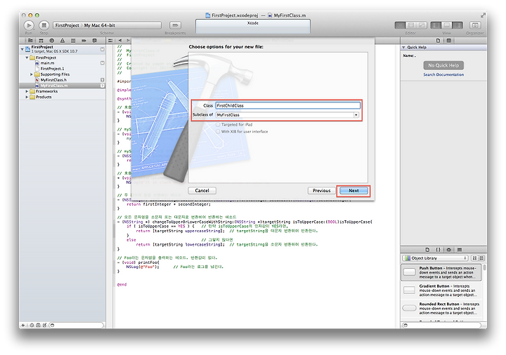
Task: Toggle unsaved files filter in navigator
Action: pos(44,326)
